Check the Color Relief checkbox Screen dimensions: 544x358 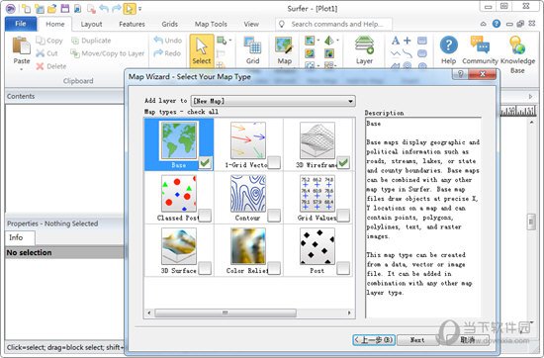274,268
